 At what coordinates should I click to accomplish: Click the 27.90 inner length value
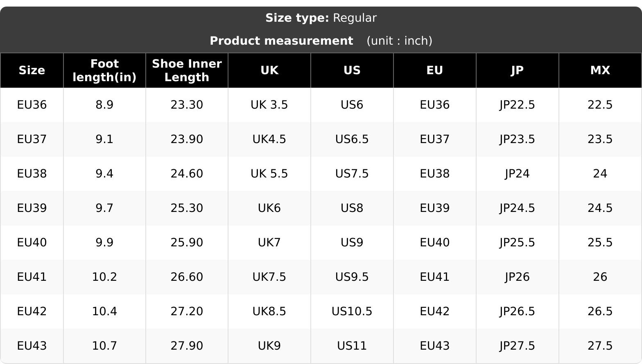pyautogui.click(x=187, y=346)
